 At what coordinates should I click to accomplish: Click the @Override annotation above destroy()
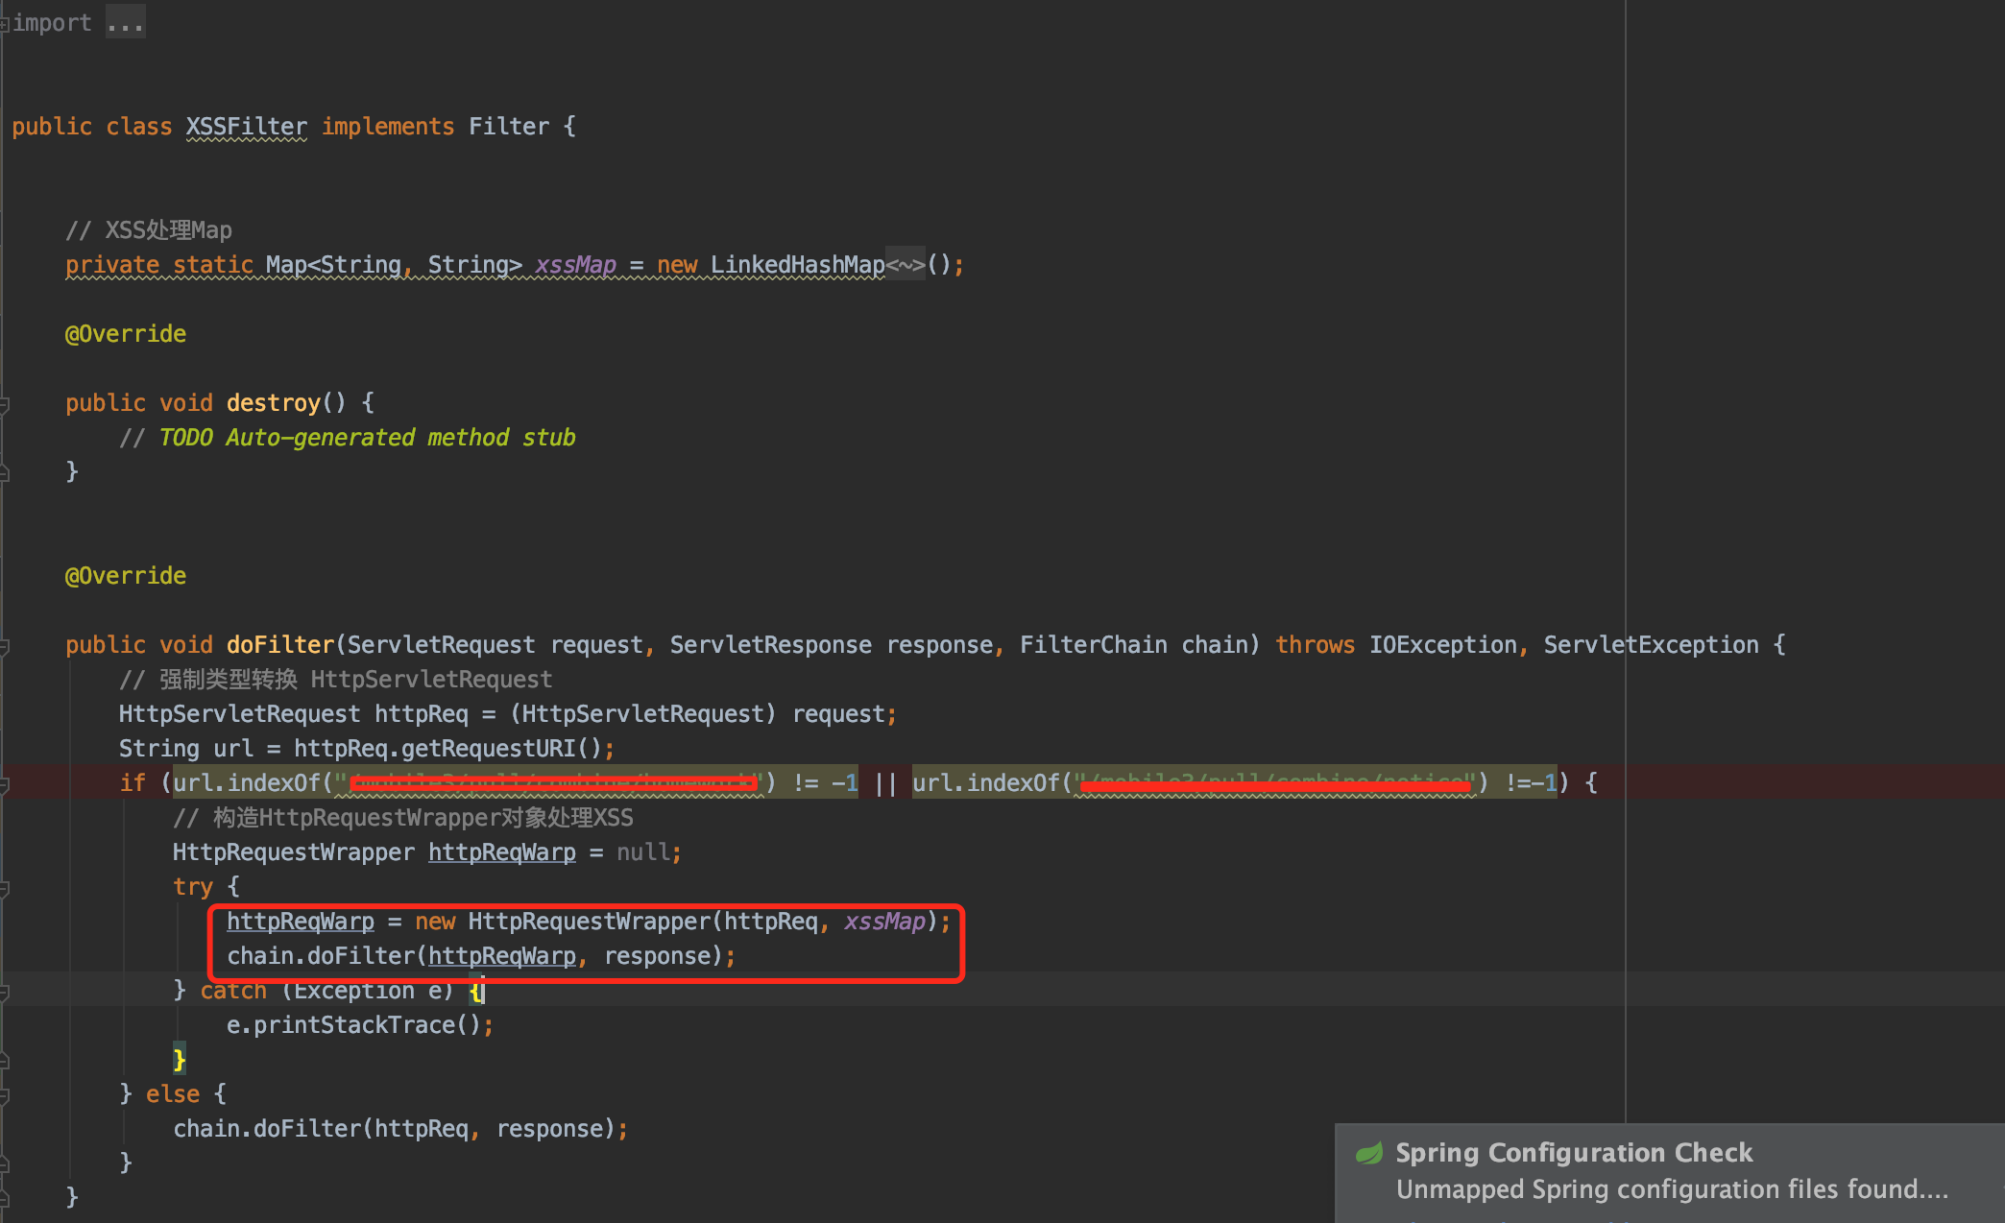(x=126, y=334)
